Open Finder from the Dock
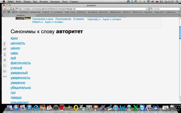Image resolution: width=181 pixels, height=113 pixels. click(9, 108)
